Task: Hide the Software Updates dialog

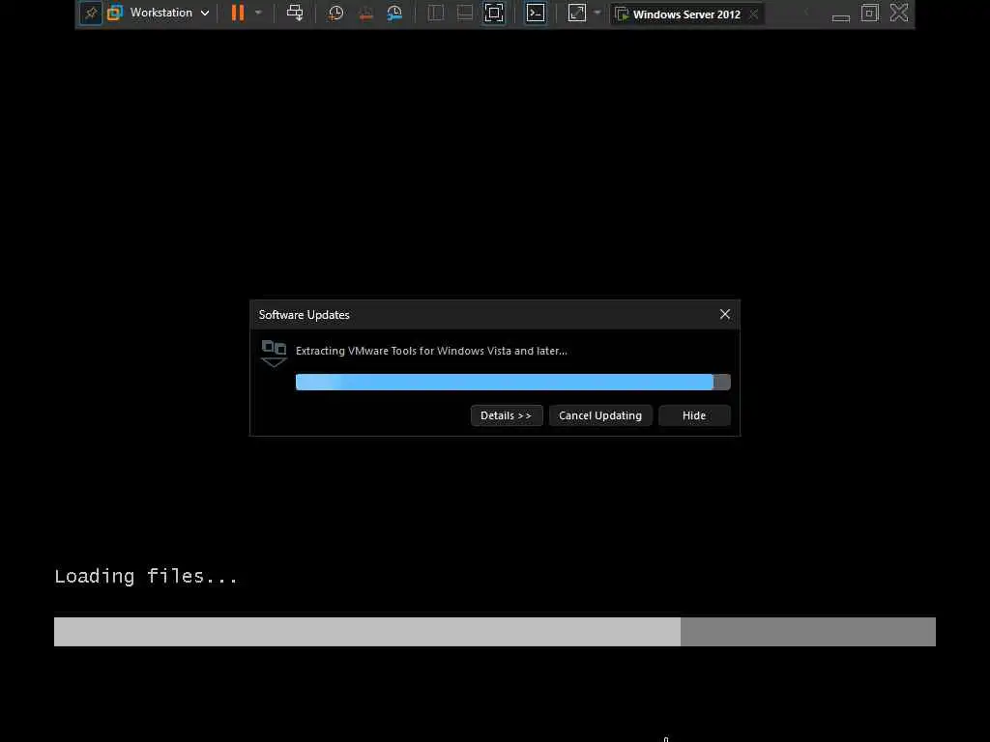Action: tap(694, 415)
